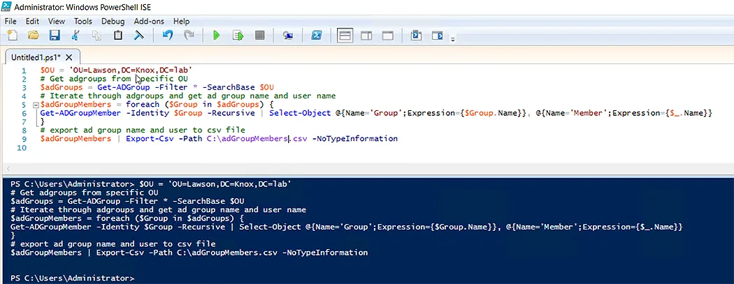
Task: Collapse the foreach block on line 6
Action: click(36, 105)
